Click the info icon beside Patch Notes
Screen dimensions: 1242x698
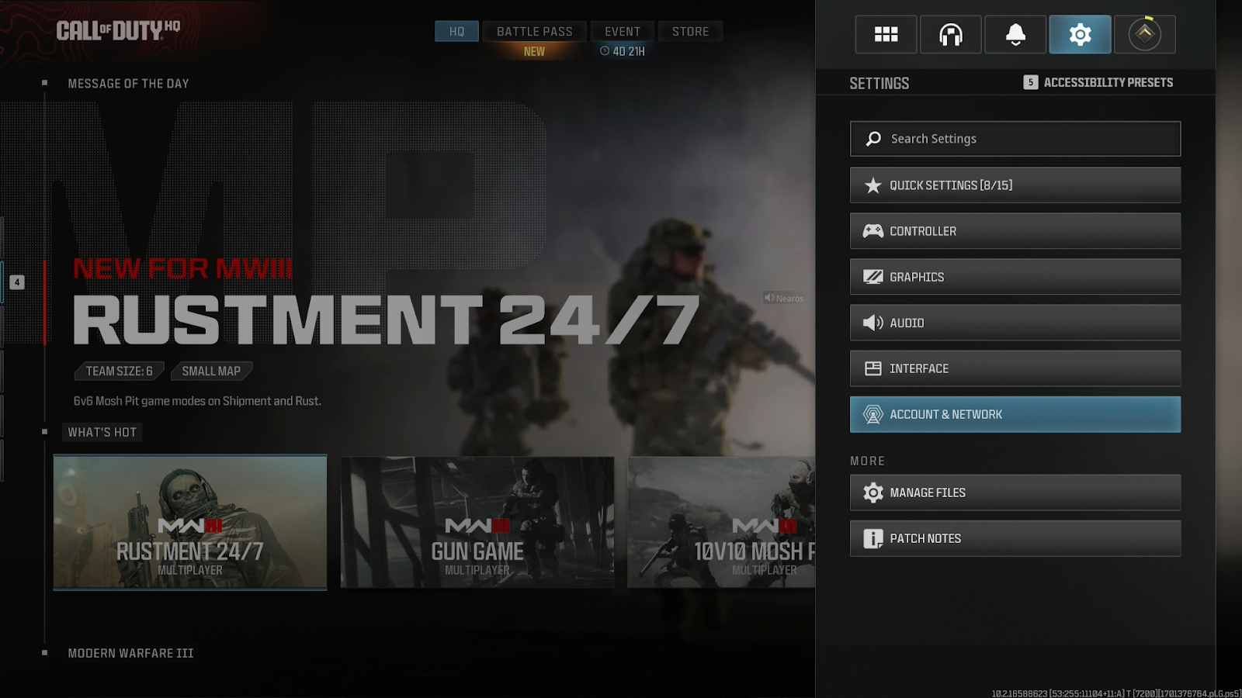[873, 538]
